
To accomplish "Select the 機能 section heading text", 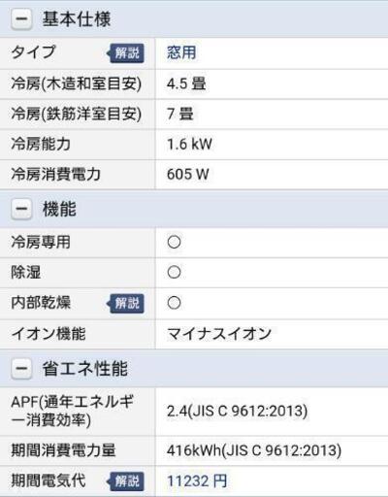I will point(59,209).
